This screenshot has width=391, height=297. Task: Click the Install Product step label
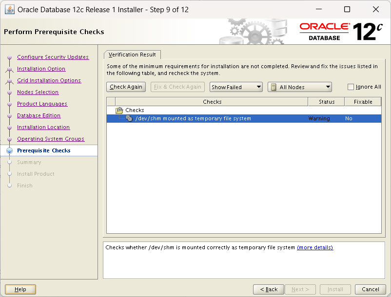point(36,174)
